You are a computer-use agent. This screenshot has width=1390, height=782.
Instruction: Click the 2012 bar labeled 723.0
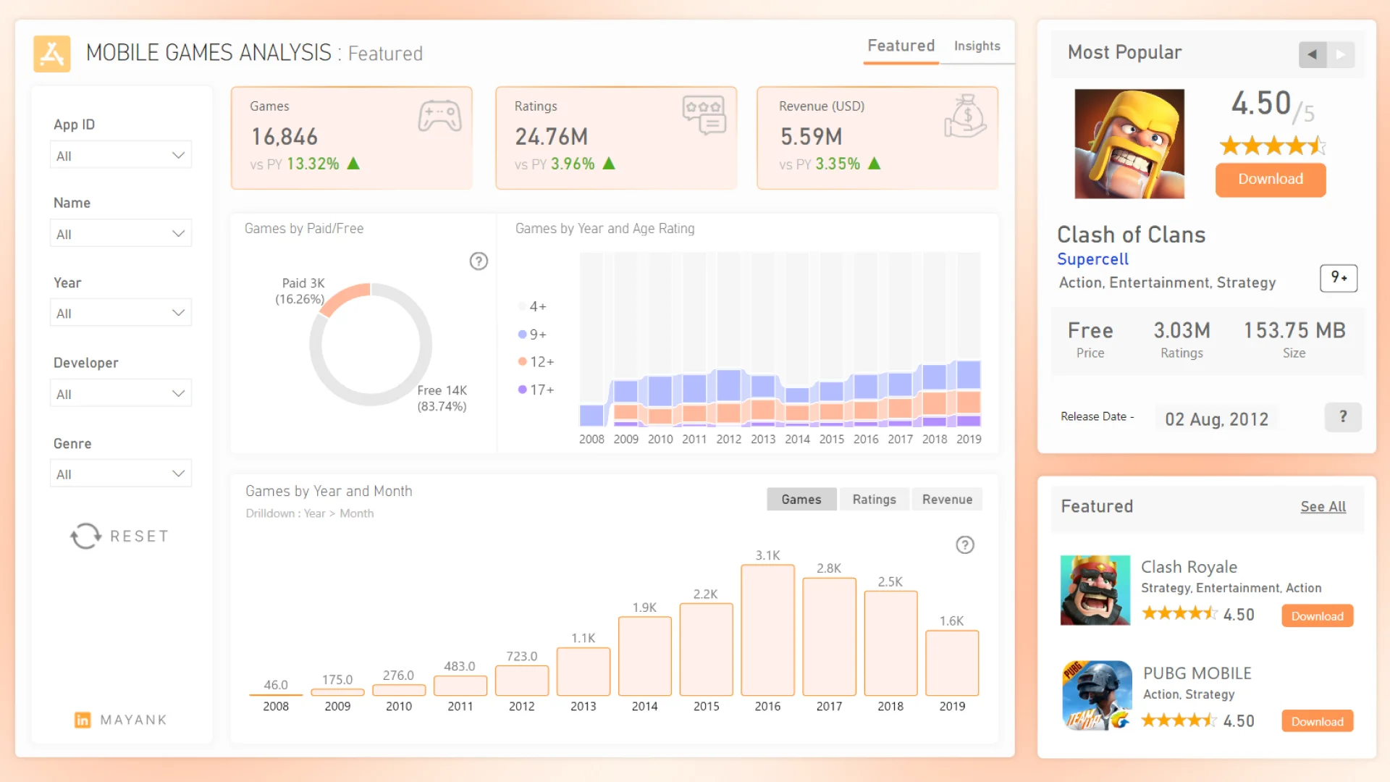coord(521,681)
